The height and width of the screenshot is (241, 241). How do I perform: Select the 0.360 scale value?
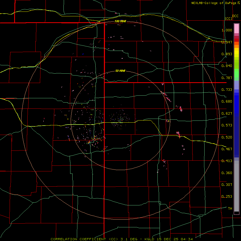pyautogui.click(x=227, y=173)
